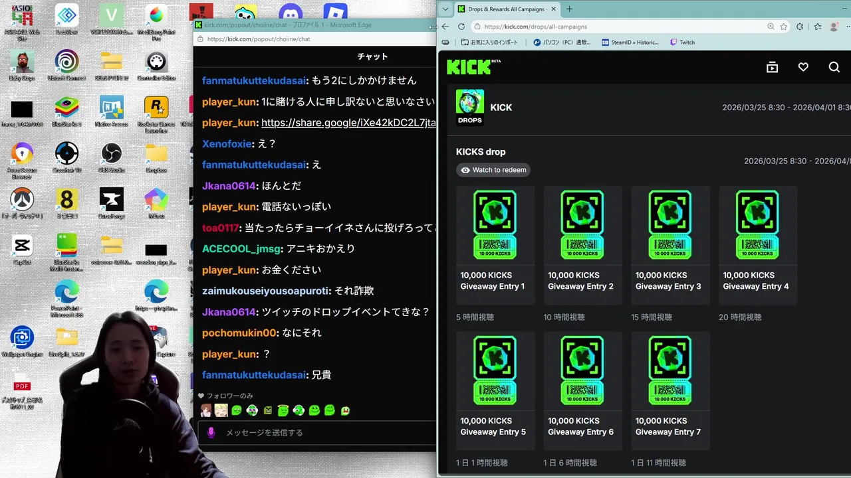This screenshot has height=478, width=851.
Task: Go back in the Drops browser window
Action: point(445,27)
